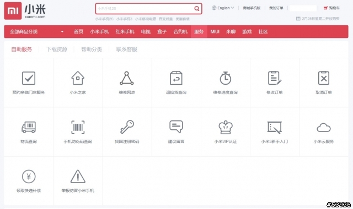Click the 购物车 cart link text
The width and height of the screenshot is (353, 209).
[x=334, y=8]
